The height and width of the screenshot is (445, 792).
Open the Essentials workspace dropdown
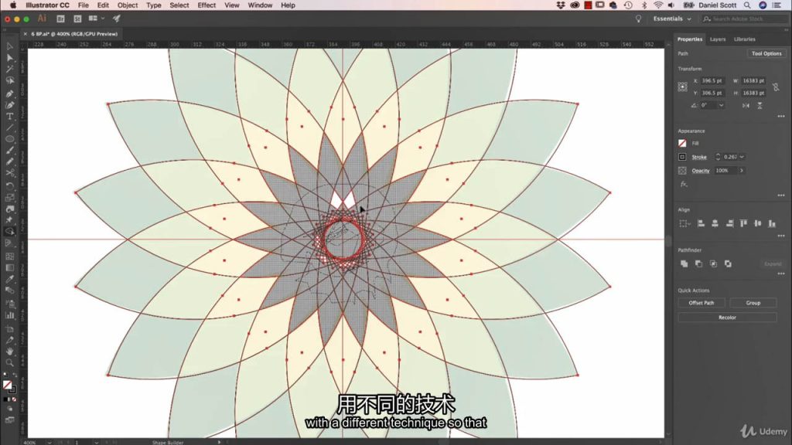[x=672, y=19]
